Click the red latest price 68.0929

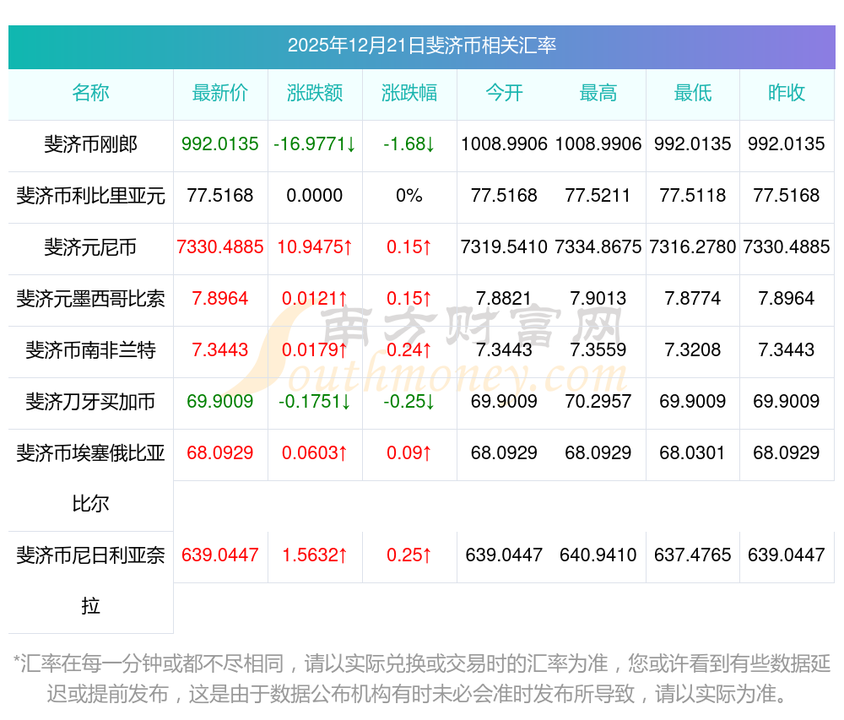click(x=220, y=453)
